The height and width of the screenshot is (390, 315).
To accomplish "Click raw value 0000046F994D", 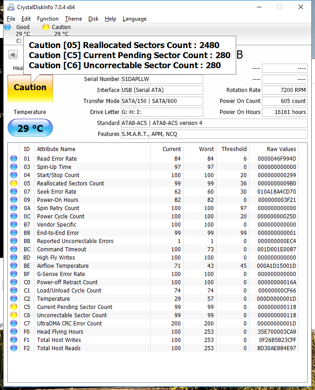I will 277,158.
